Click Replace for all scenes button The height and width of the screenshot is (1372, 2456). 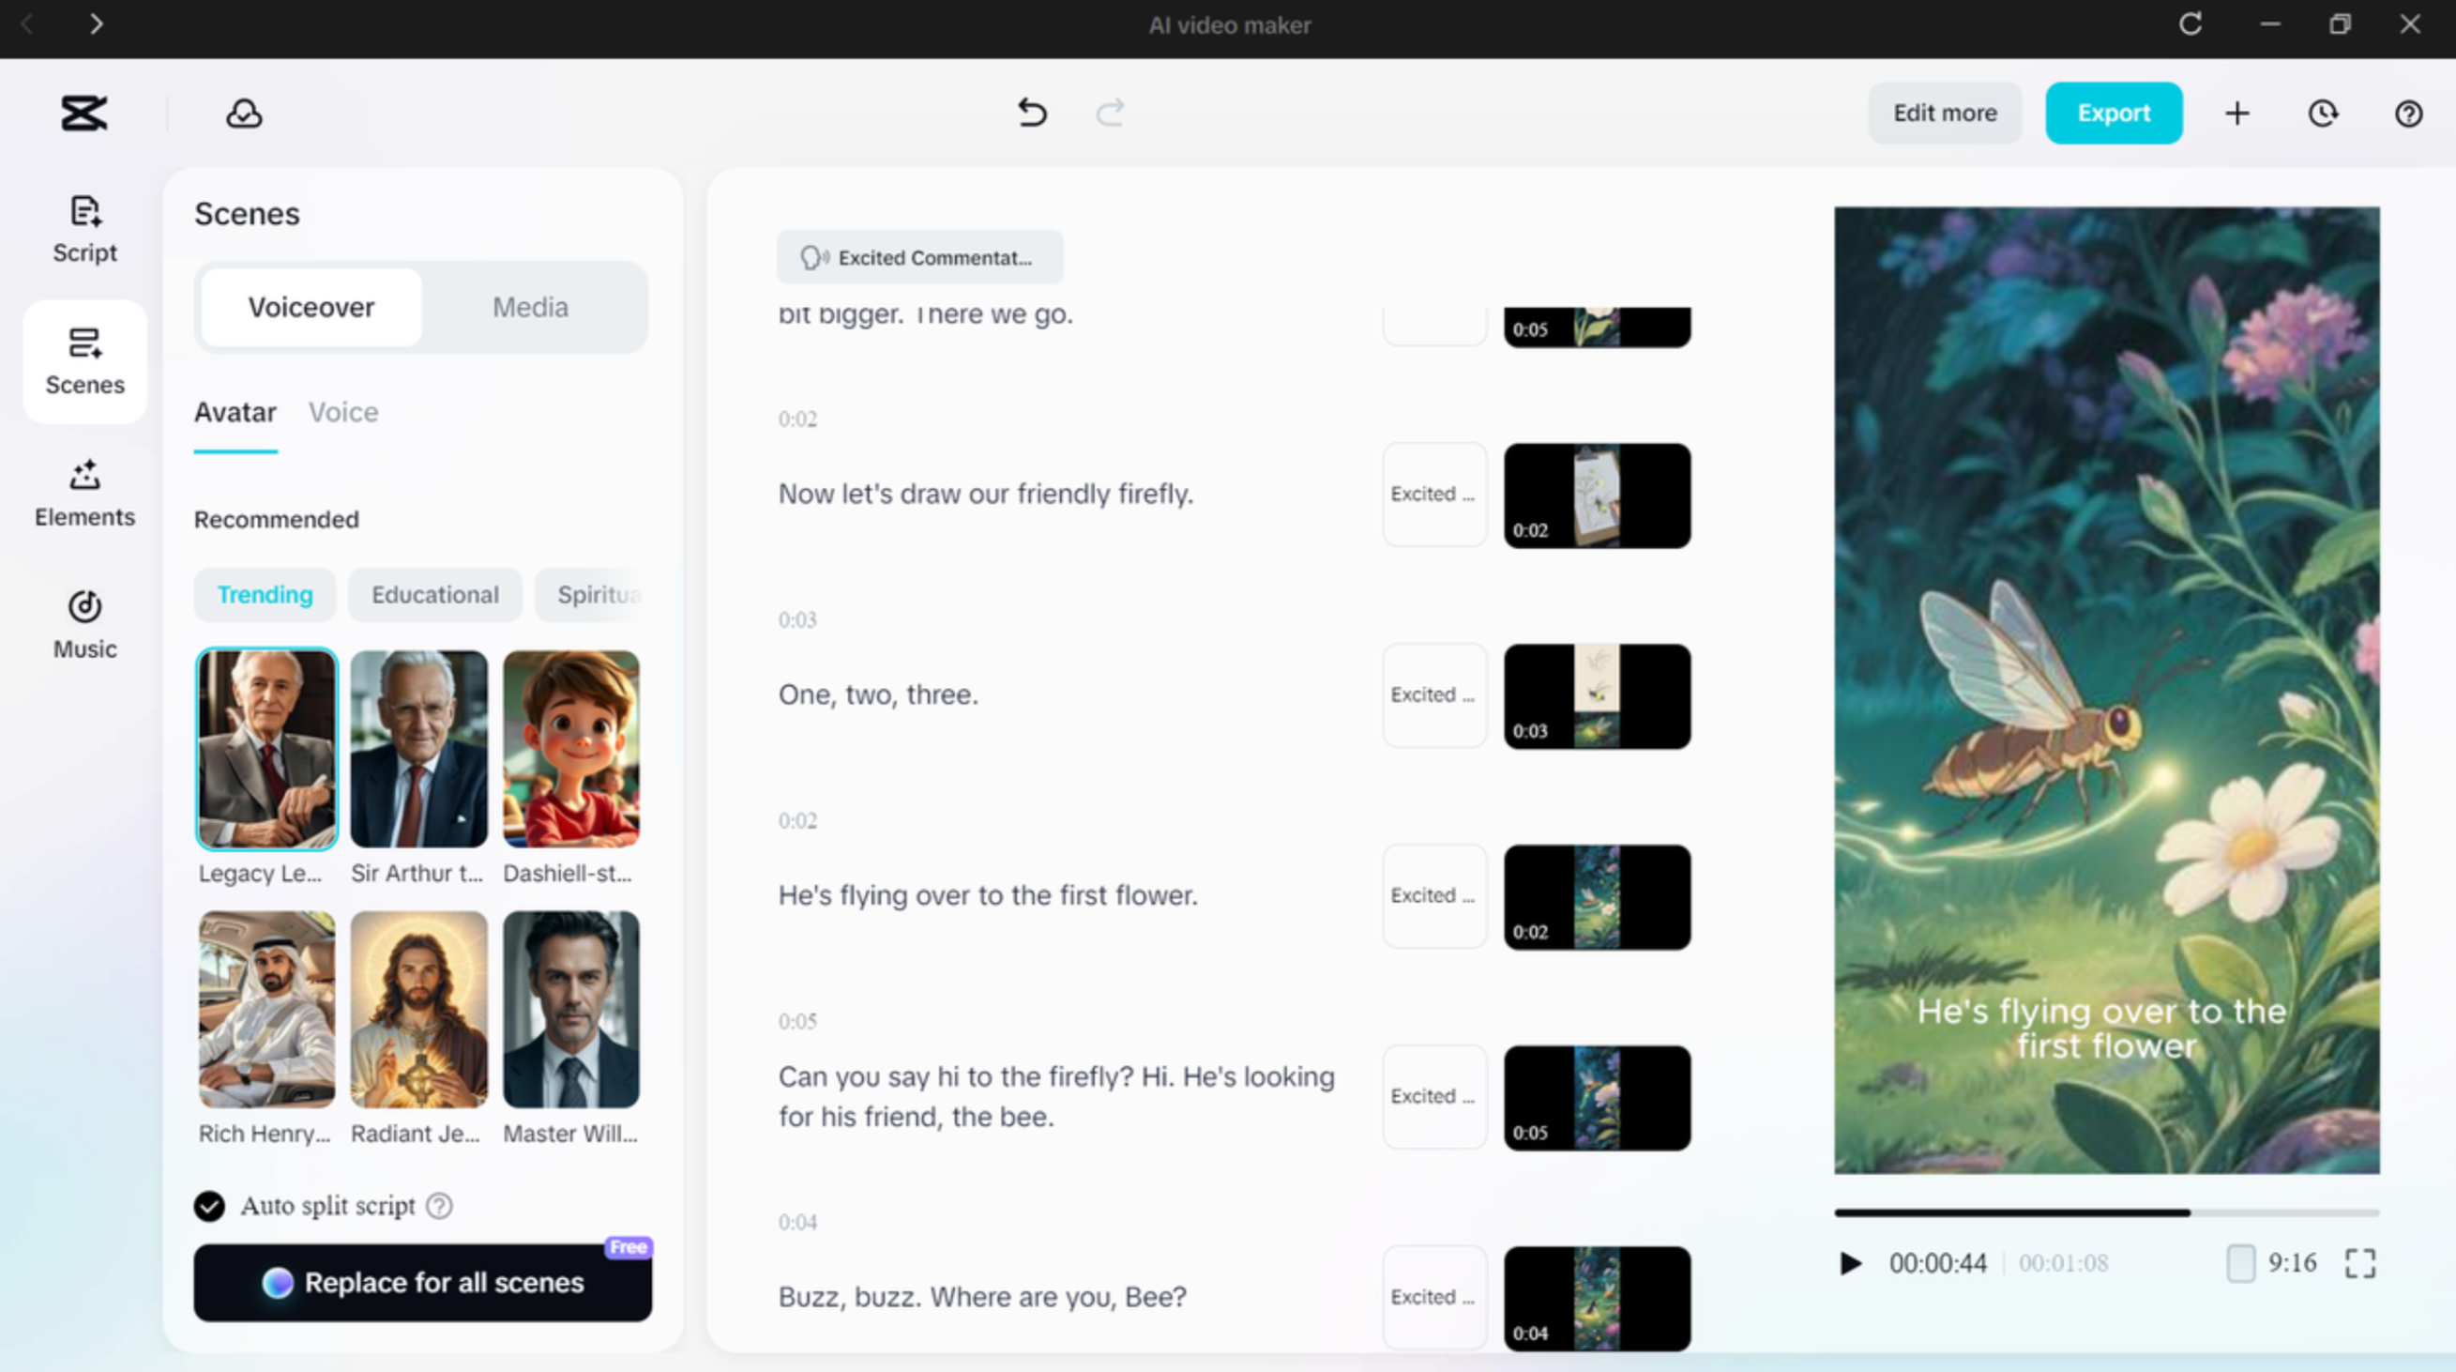point(422,1282)
